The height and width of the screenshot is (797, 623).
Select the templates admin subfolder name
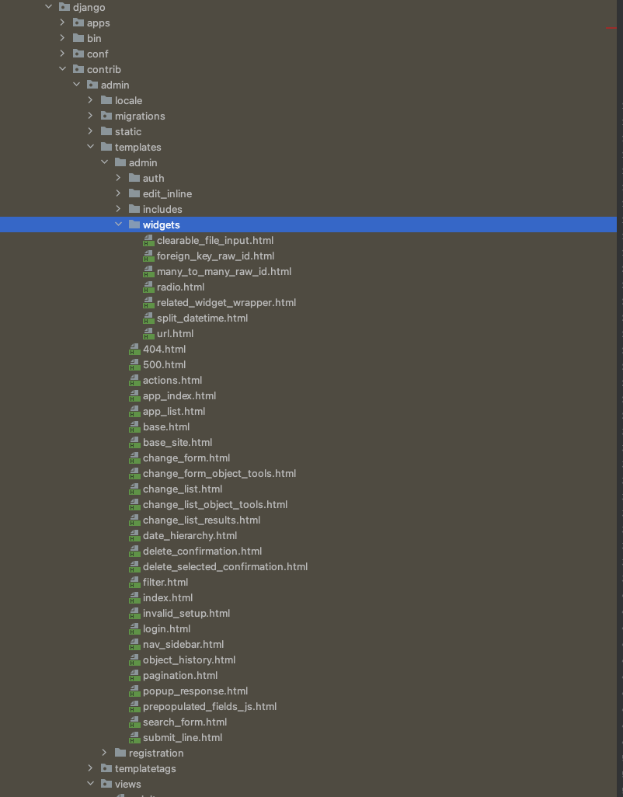coord(143,162)
